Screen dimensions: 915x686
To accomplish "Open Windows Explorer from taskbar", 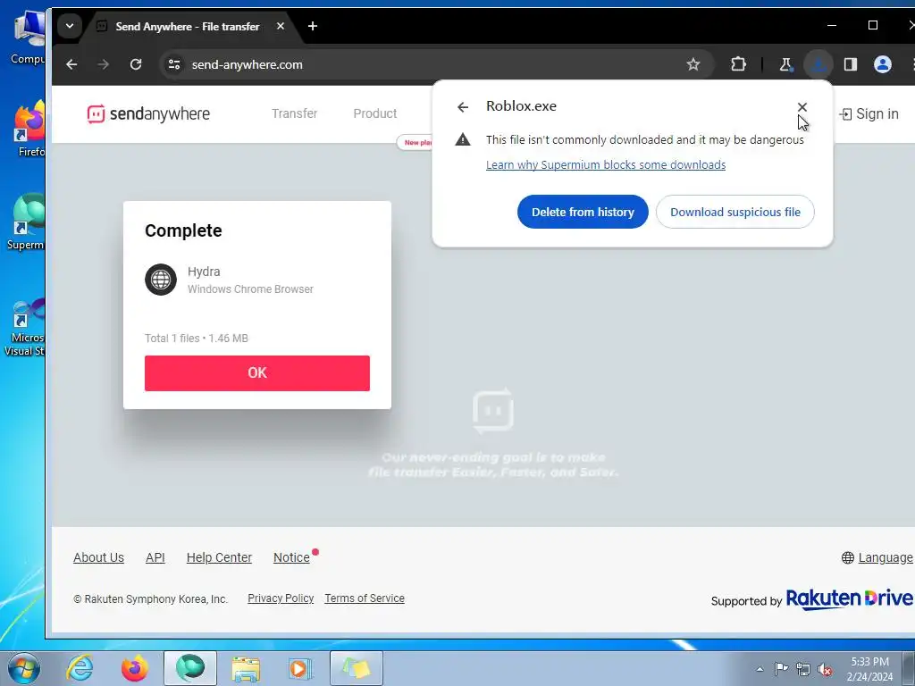I will coord(246,668).
